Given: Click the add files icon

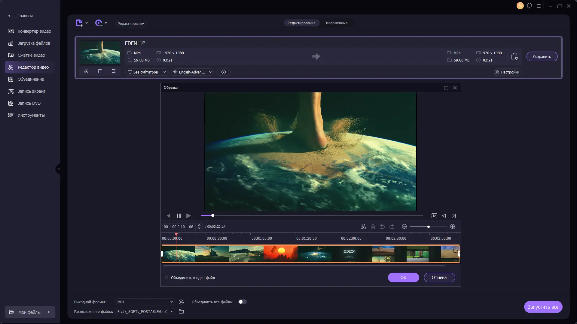Looking at the screenshot, I should pyautogui.click(x=79, y=23).
